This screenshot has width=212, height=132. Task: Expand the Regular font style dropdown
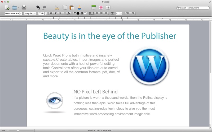30,13
